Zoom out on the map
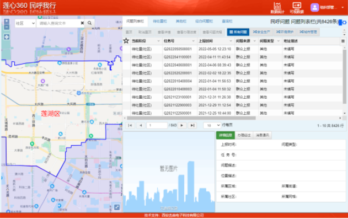This screenshot has width=348, height=219. coord(7,27)
